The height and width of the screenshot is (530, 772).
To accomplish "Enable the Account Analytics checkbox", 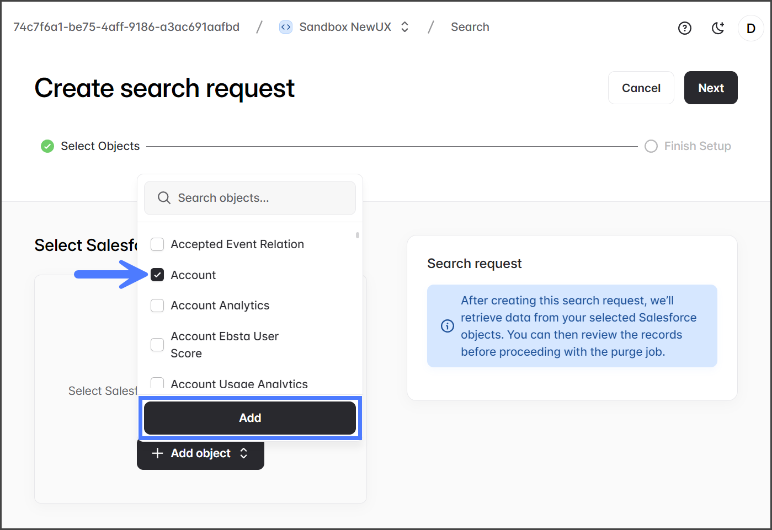I will [157, 306].
